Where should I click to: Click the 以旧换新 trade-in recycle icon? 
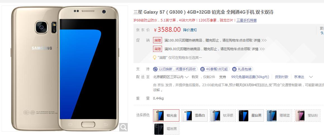(155, 69)
